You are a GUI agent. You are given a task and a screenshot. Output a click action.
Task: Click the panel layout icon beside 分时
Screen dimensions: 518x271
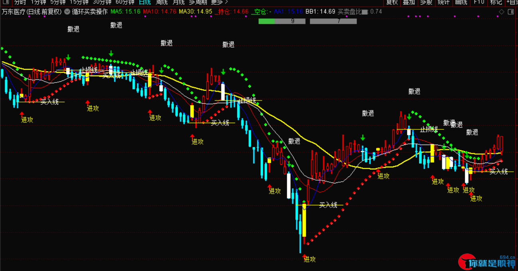(5, 2)
